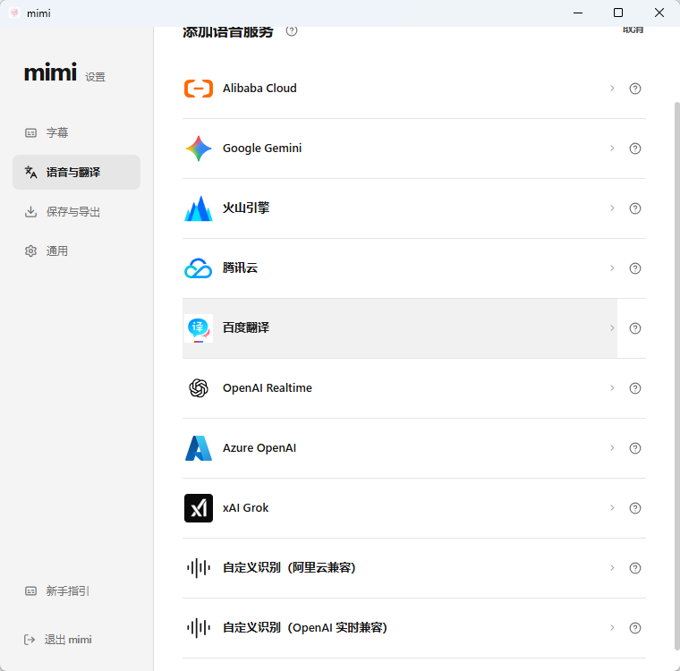This screenshot has height=671, width=680.
Task: Expand Alibaba Cloud chevron arrow
Action: point(612,89)
